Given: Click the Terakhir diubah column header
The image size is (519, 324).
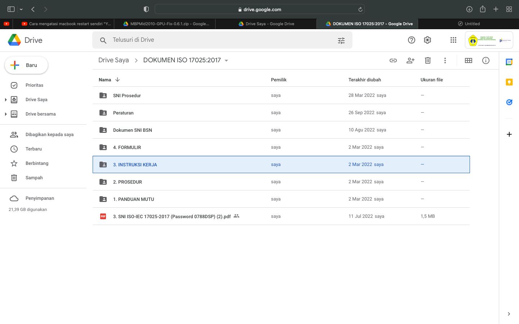Looking at the screenshot, I should tap(365, 80).
